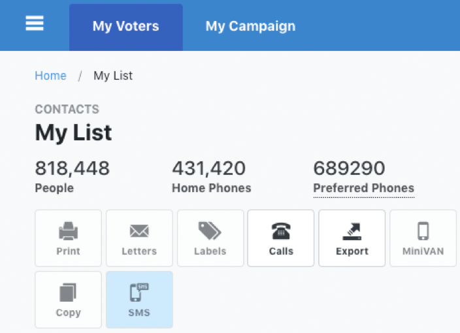Click the My List page heading
Image resolution: width=460 pixels, height=333 pixels.
[73, 133]
